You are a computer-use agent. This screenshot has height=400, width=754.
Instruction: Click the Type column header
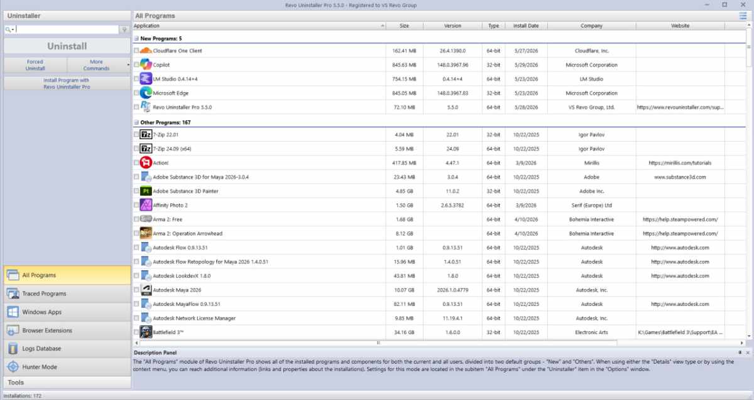(x=494, y=26)
